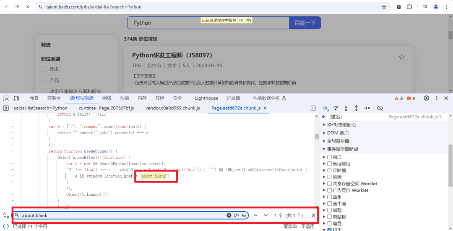Favorite the Python研发工程师 job with star
This screenshot has height=231, width=453.
tap(401, 57)
